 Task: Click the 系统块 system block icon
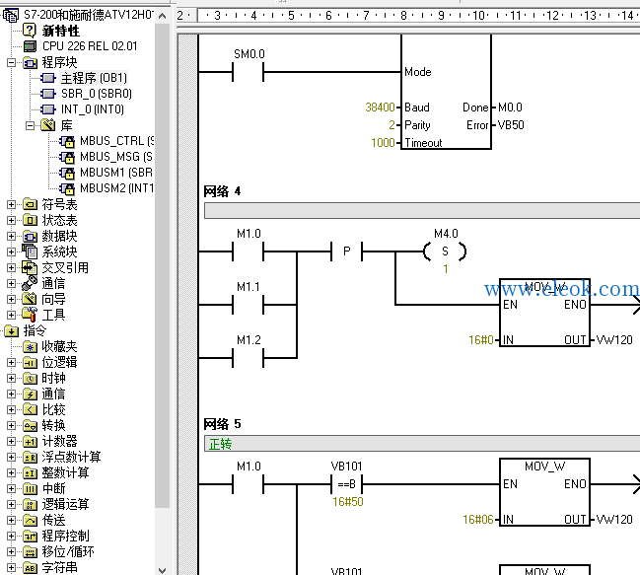(x=30, y=252)
